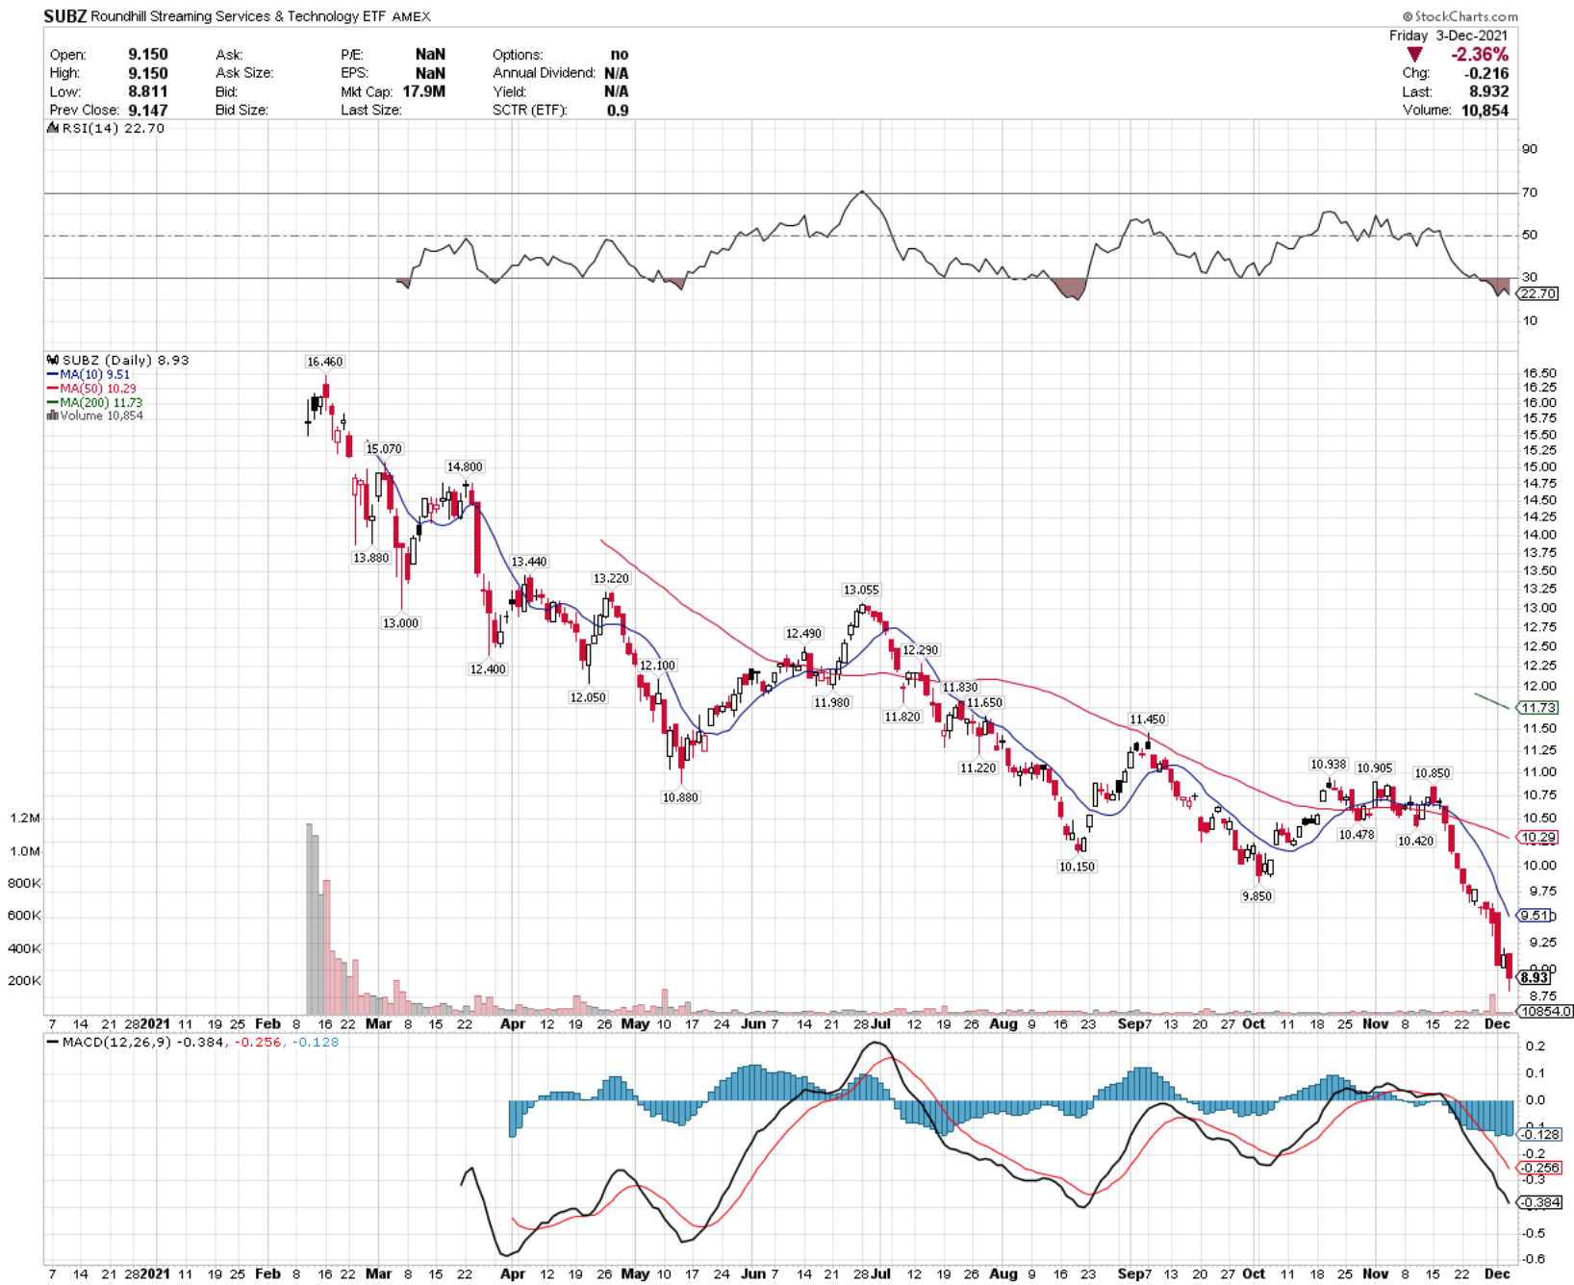Viewport: 1574px width, 1285px height.
Task: Click the 12.400 price label
Action: [488, 669]
